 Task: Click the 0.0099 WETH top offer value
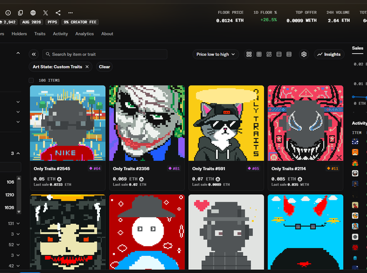tap(302, 20)
